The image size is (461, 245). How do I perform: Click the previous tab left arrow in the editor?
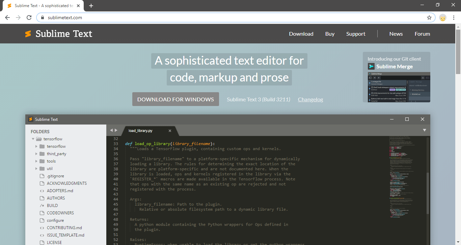(x=111, y=130)
